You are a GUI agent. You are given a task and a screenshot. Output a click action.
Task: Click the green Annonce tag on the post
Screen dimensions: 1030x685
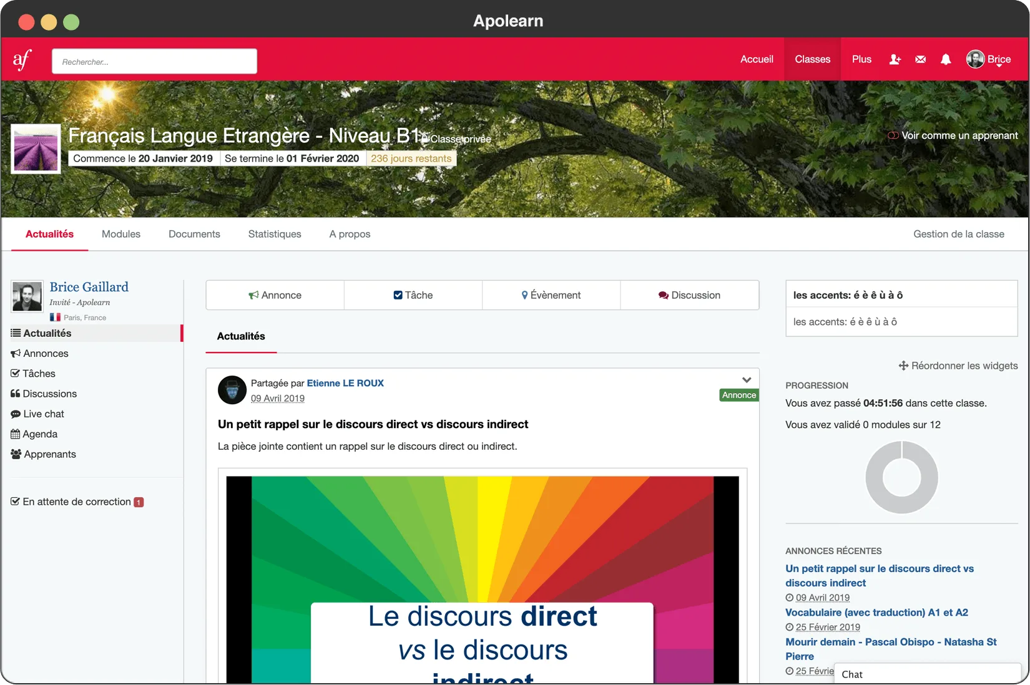(x=739, y=395)
